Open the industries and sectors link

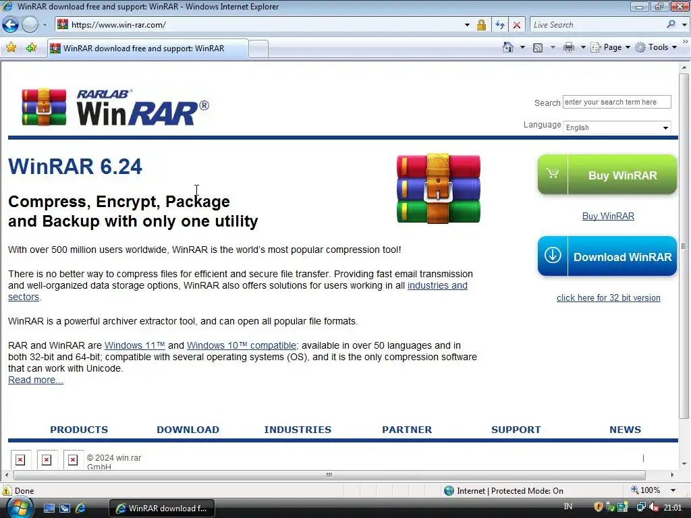(x=437, y=285)
